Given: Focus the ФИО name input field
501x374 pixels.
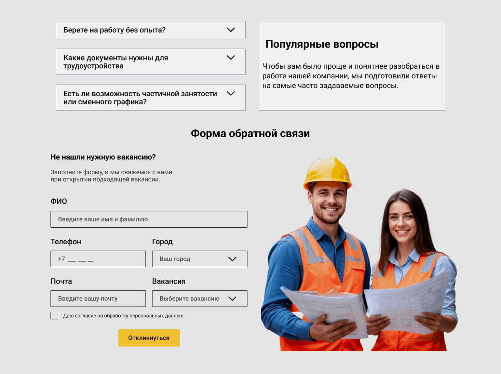Looking at the screenshot, I should click(149, 219).
